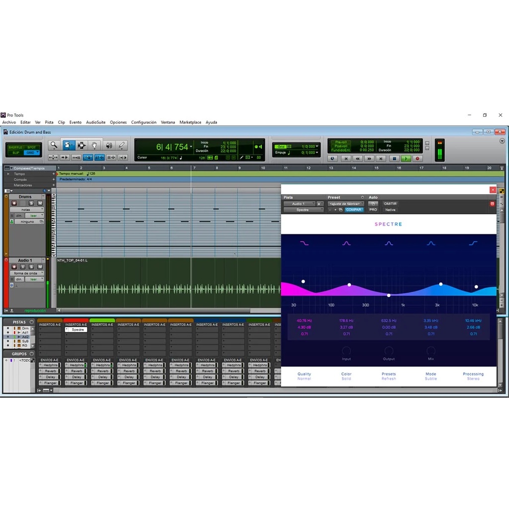
Task: Click the OMITIR bypass button
Action: tap(390, 204)
